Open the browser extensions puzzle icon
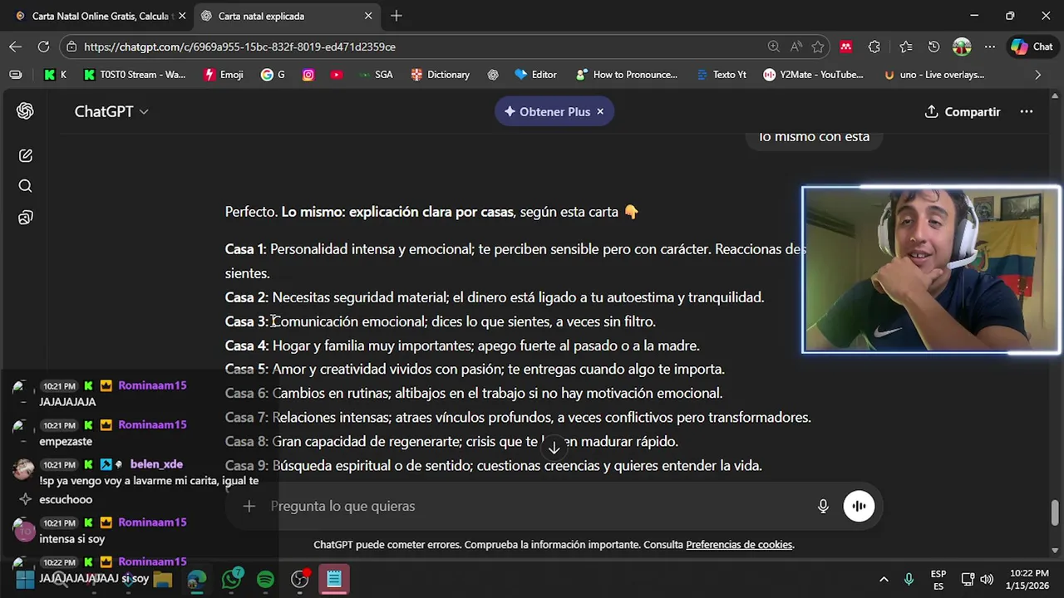 point(874,47)
